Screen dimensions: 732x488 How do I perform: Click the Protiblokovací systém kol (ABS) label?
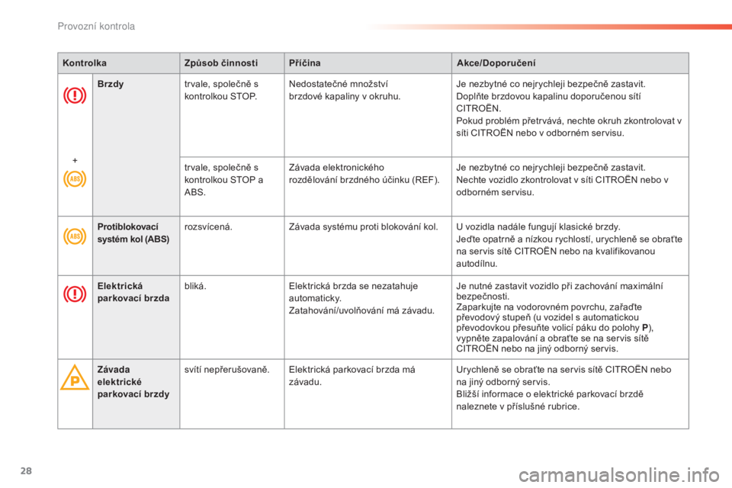tap(133, 233)
